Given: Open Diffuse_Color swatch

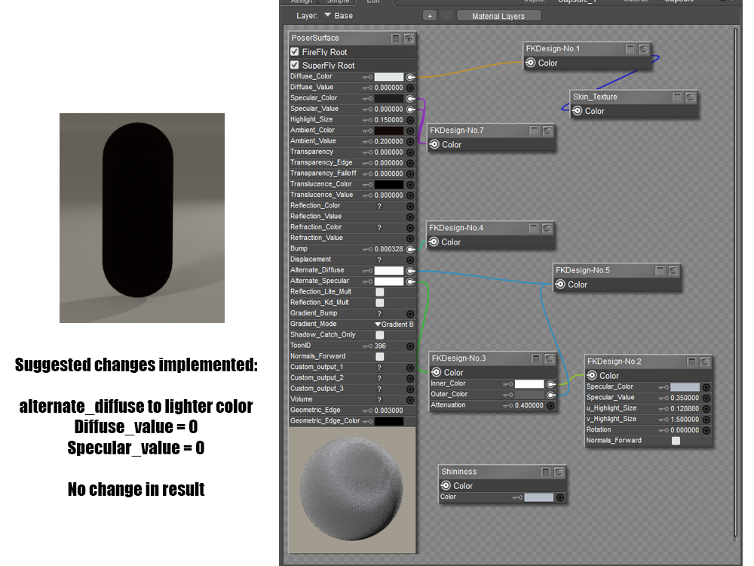Looking at the screenshot, I should pos(389,77).
